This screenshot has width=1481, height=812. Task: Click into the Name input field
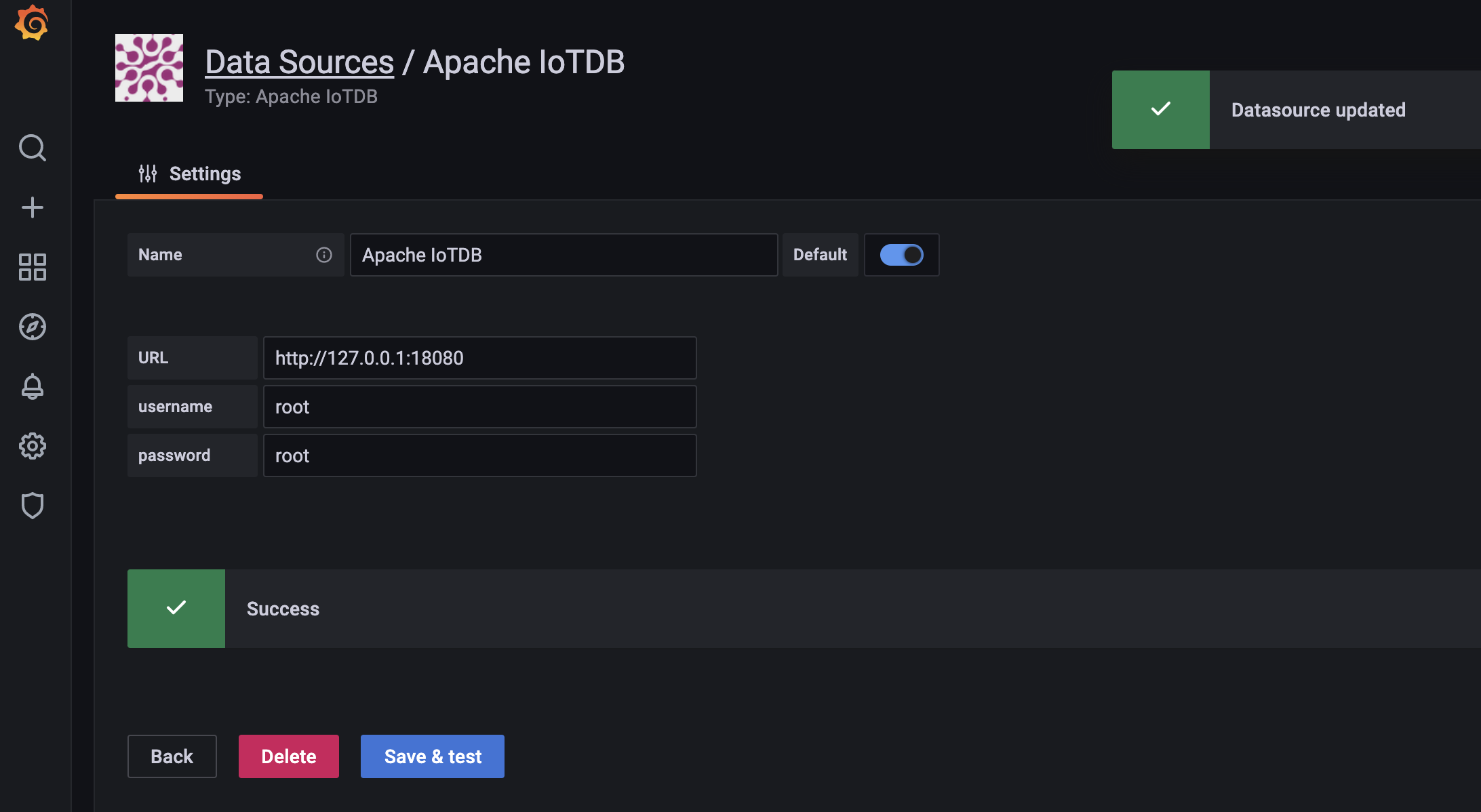[x=563, y=255]
